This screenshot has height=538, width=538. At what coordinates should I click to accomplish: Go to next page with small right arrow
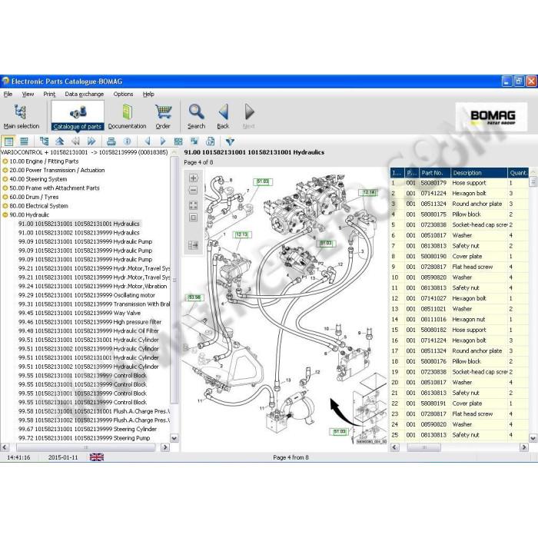pos(163,141)
